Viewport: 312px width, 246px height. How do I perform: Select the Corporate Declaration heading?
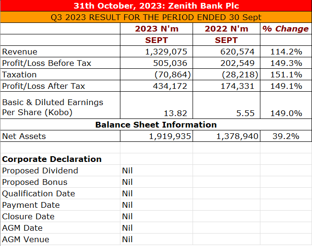52,159
